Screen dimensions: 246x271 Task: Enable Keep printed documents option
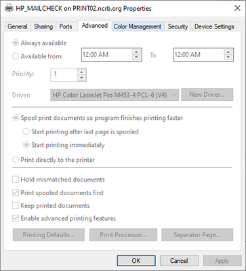pyautogui.click(x=16, y=206)
